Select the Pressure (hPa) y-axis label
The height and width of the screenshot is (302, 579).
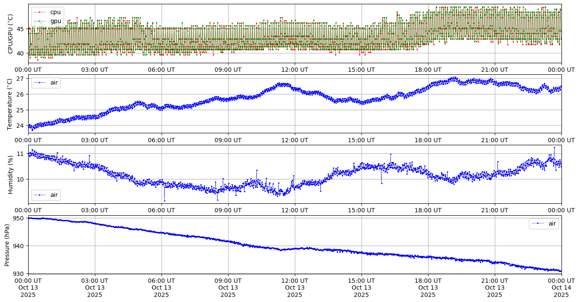7,245
